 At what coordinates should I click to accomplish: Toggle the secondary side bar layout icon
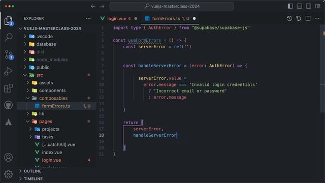point(308,6)
